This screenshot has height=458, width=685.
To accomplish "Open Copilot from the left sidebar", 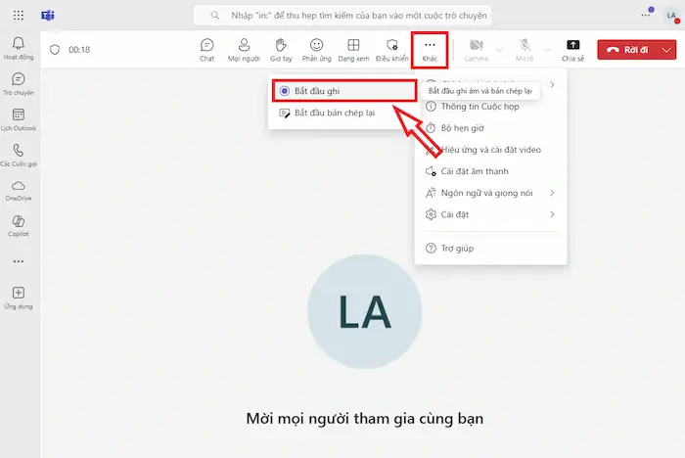I will tap(18, 226).
